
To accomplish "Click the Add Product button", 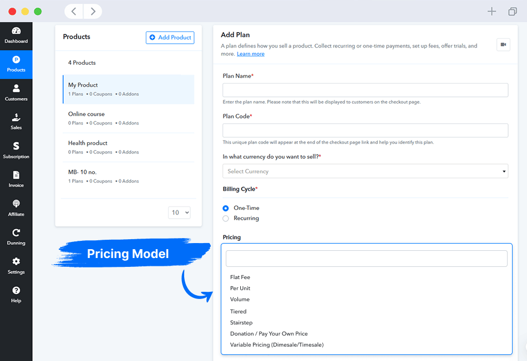I will click(170, 37).
